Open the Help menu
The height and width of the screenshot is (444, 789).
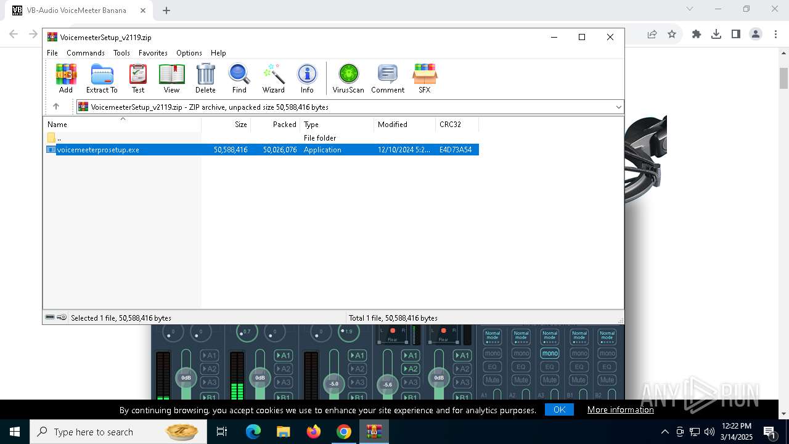pos(218,53)
